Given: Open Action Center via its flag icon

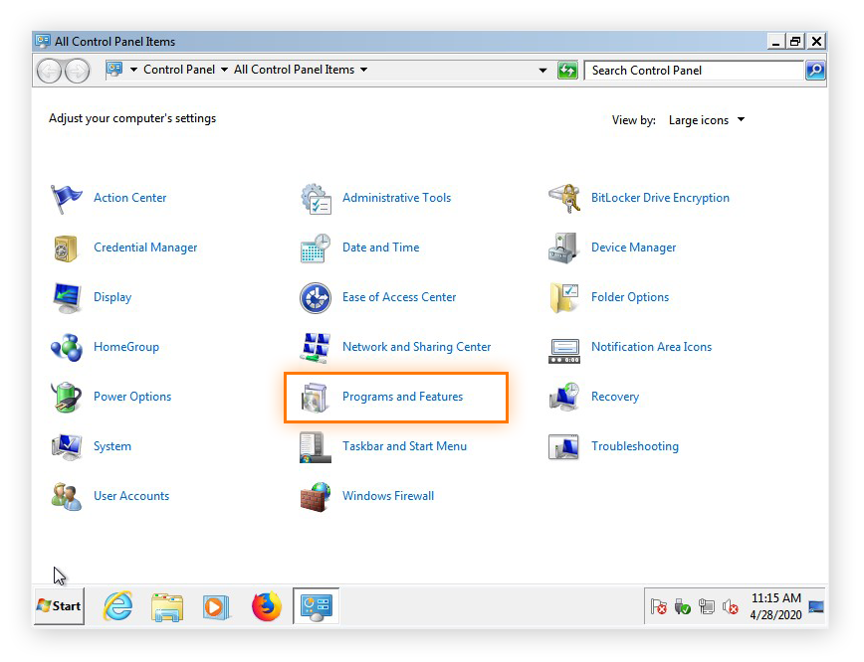Looking at the screenshot, I should [x=66, y=197].
